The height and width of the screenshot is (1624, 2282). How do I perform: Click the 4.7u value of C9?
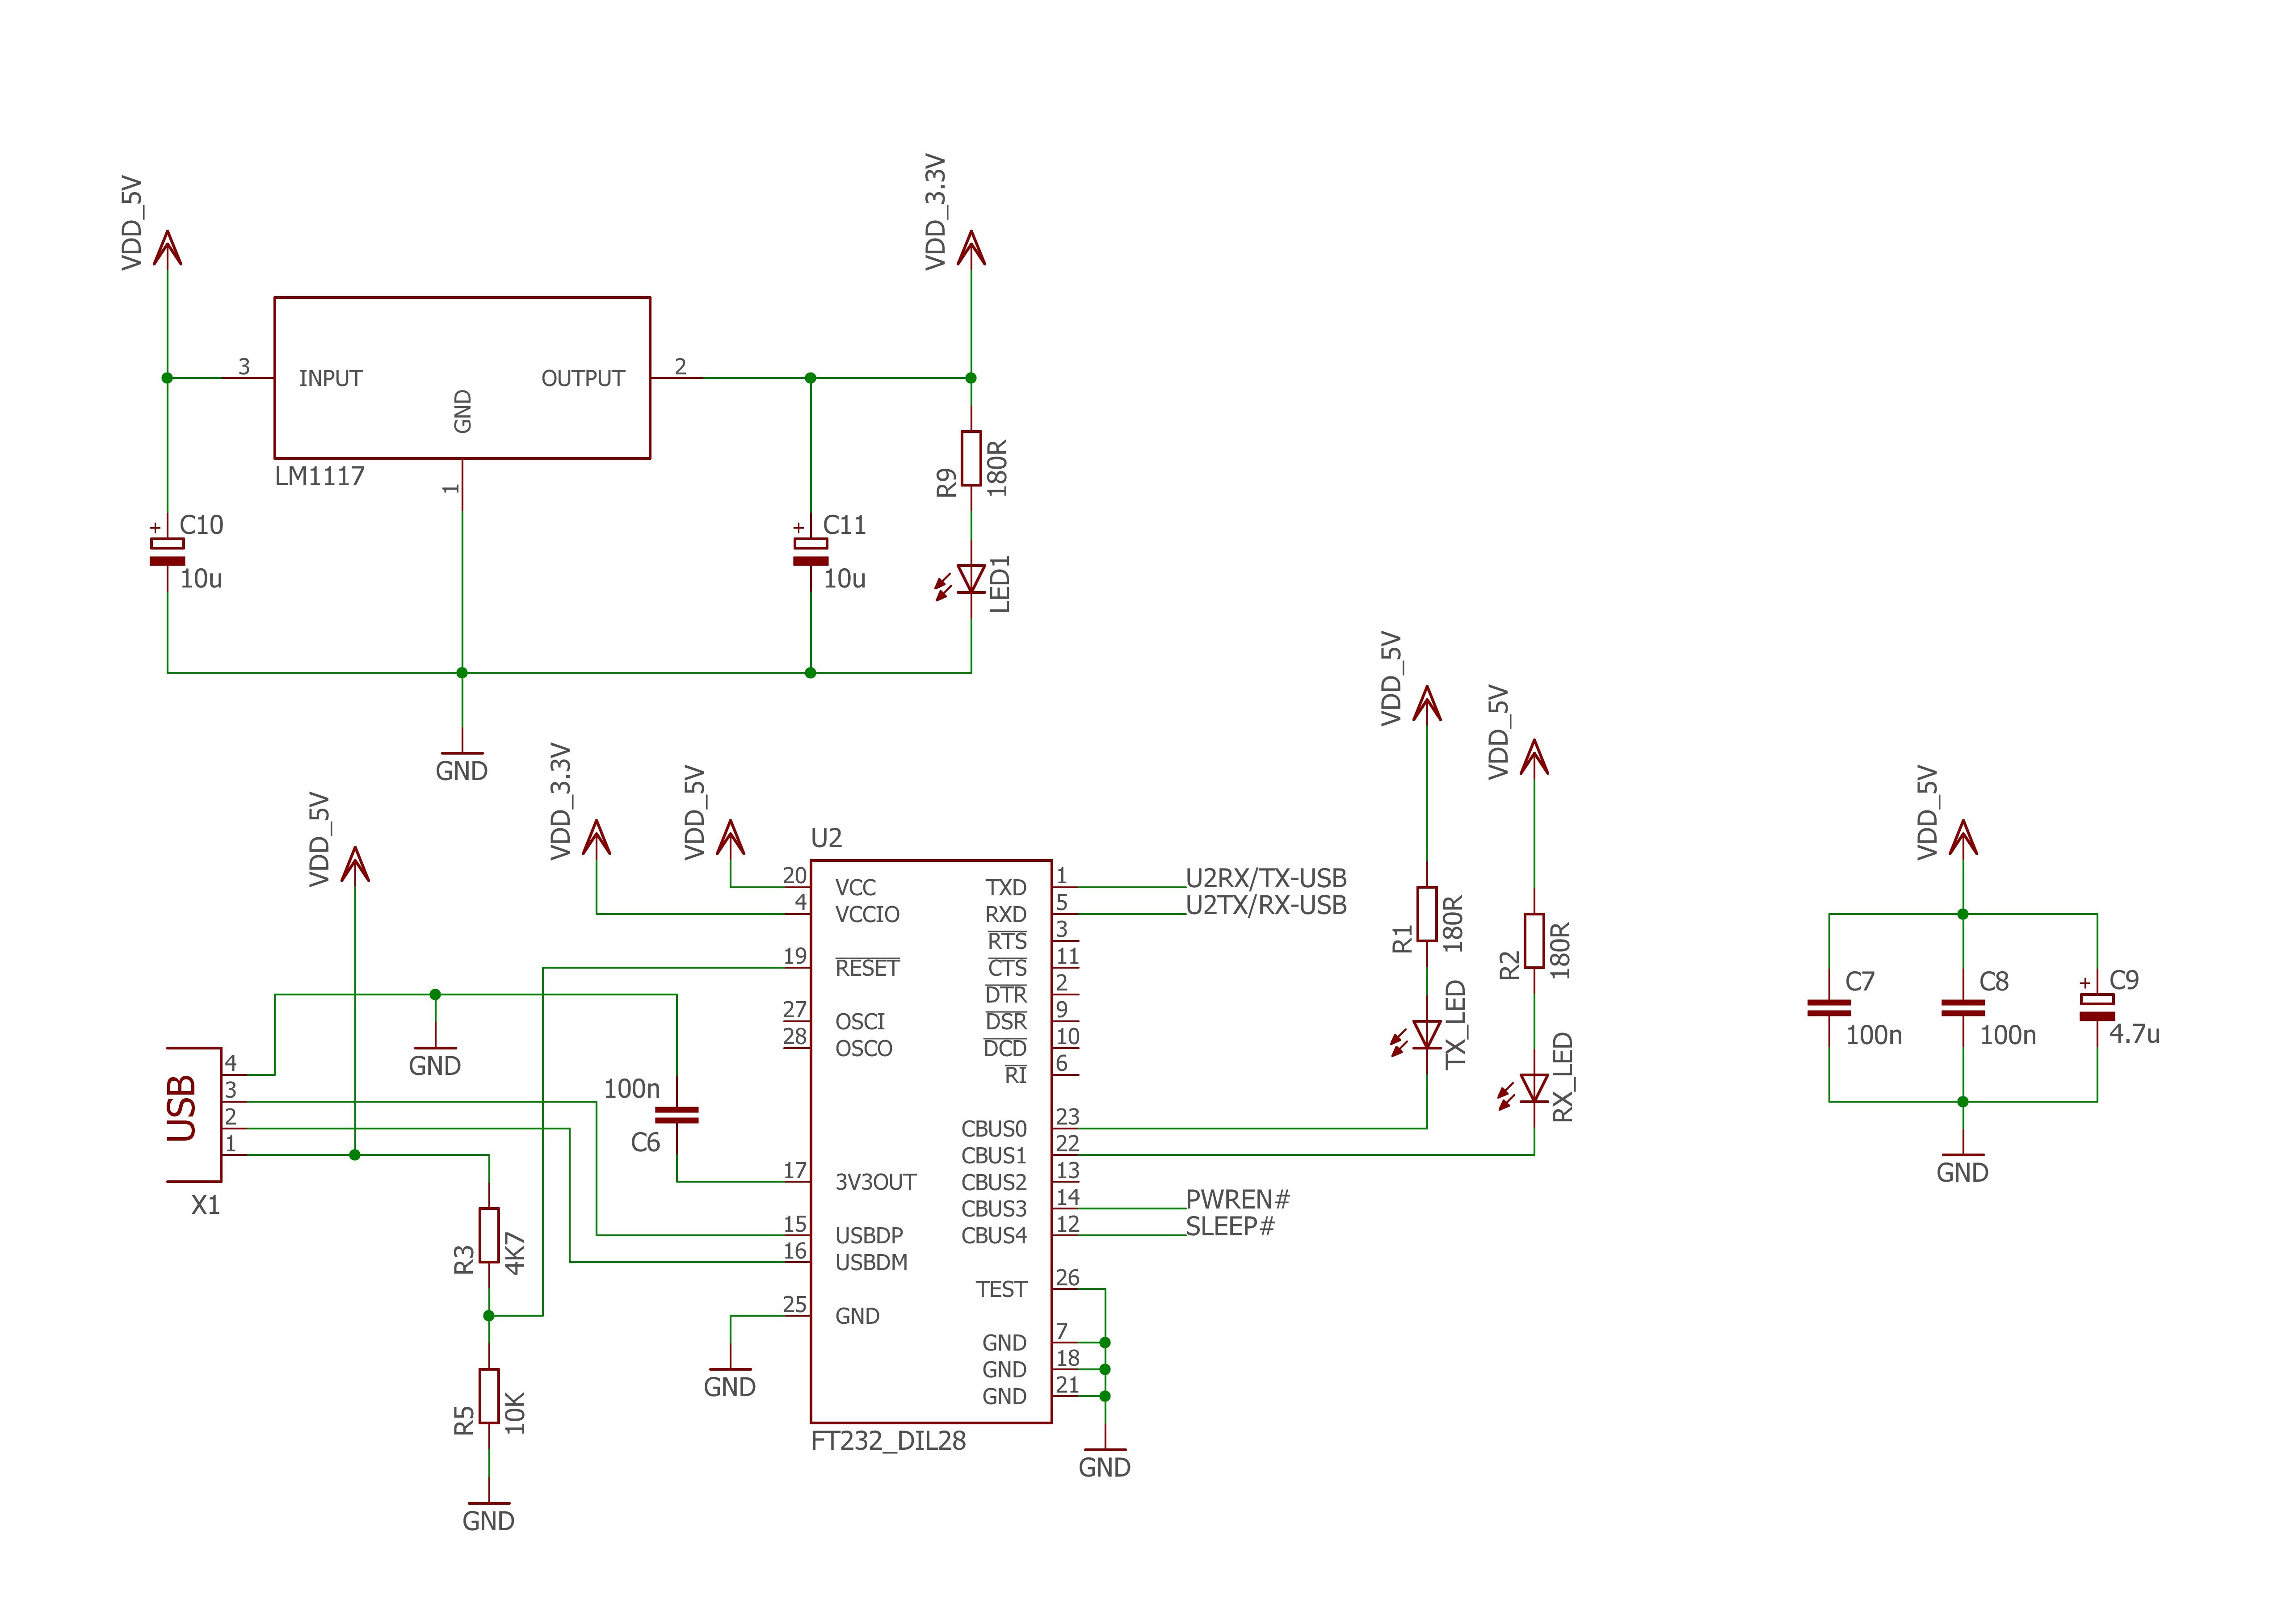coord(2135,1033)
